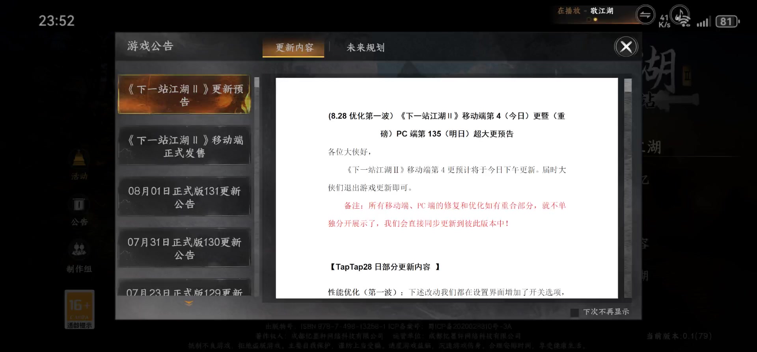757x352 pixels.
Task: Open 《下一站江湖Ⅱ》移动端正式发售 announcement
Action: (x=184, y=146)
